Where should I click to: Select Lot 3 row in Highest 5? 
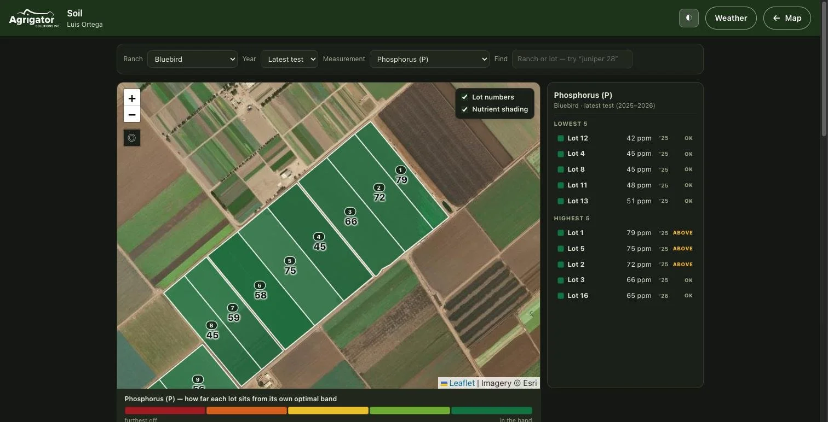point(625,280)
